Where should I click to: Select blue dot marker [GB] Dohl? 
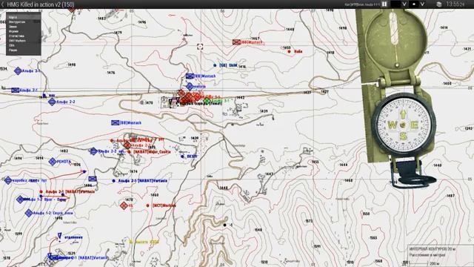pos(215,65)
